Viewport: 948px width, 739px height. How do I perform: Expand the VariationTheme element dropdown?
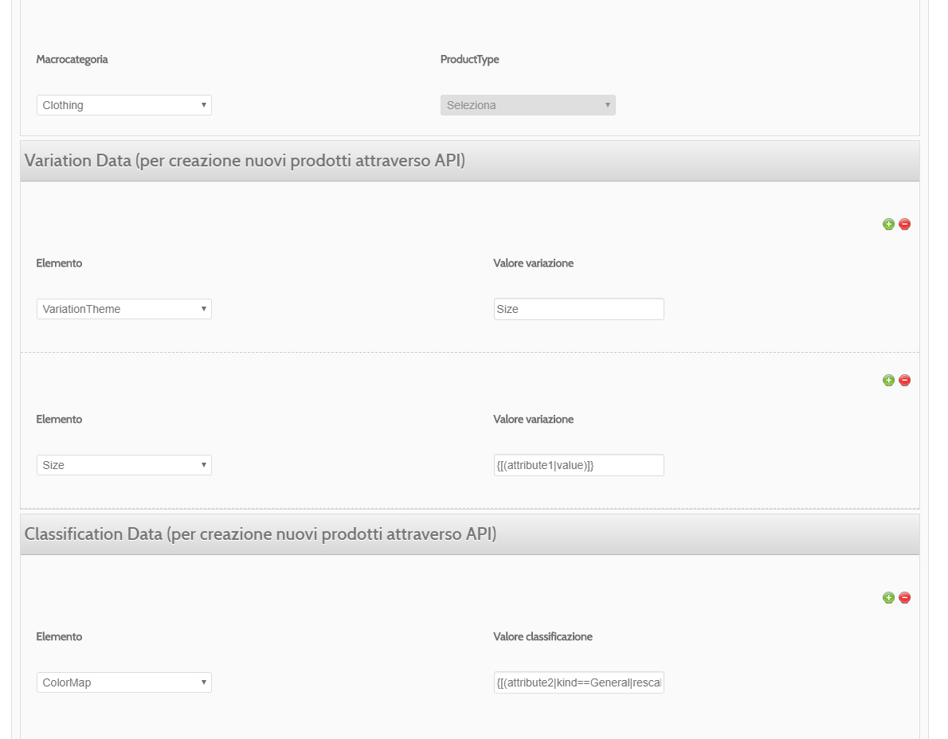pos(124,309)
